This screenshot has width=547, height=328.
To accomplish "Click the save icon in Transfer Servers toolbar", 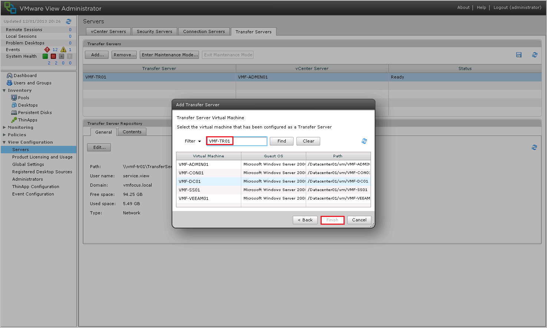I will 519,55.
